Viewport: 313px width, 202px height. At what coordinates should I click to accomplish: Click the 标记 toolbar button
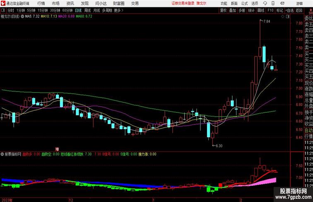[x=279, y=10]
